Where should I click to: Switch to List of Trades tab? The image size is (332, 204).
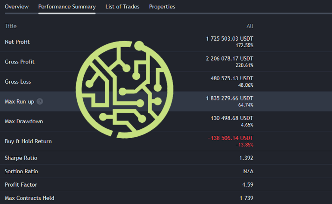(123, 7)
